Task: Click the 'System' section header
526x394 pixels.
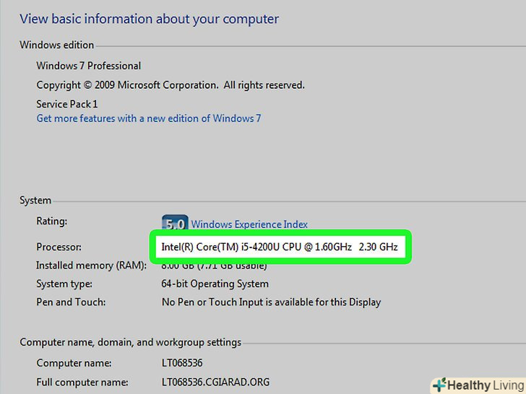Action: (x=35, y=201)
